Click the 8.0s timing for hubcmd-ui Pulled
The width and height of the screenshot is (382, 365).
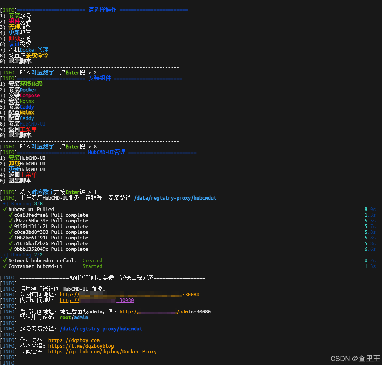(370, 209)
